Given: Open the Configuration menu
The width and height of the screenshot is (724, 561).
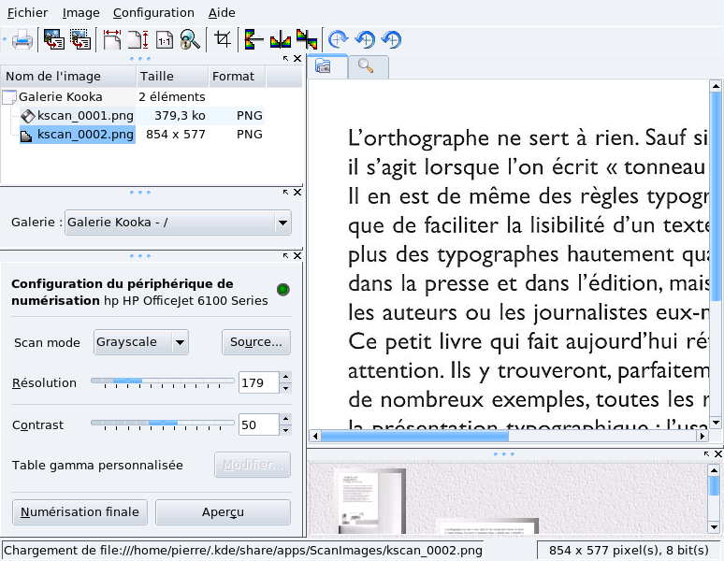Looking at the screenshot, I should pyautogui.click(x=153, y=12).
